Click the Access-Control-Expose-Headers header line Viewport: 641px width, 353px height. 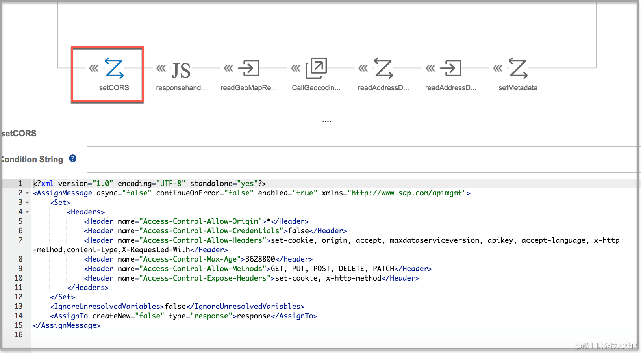tap(252, 278)
